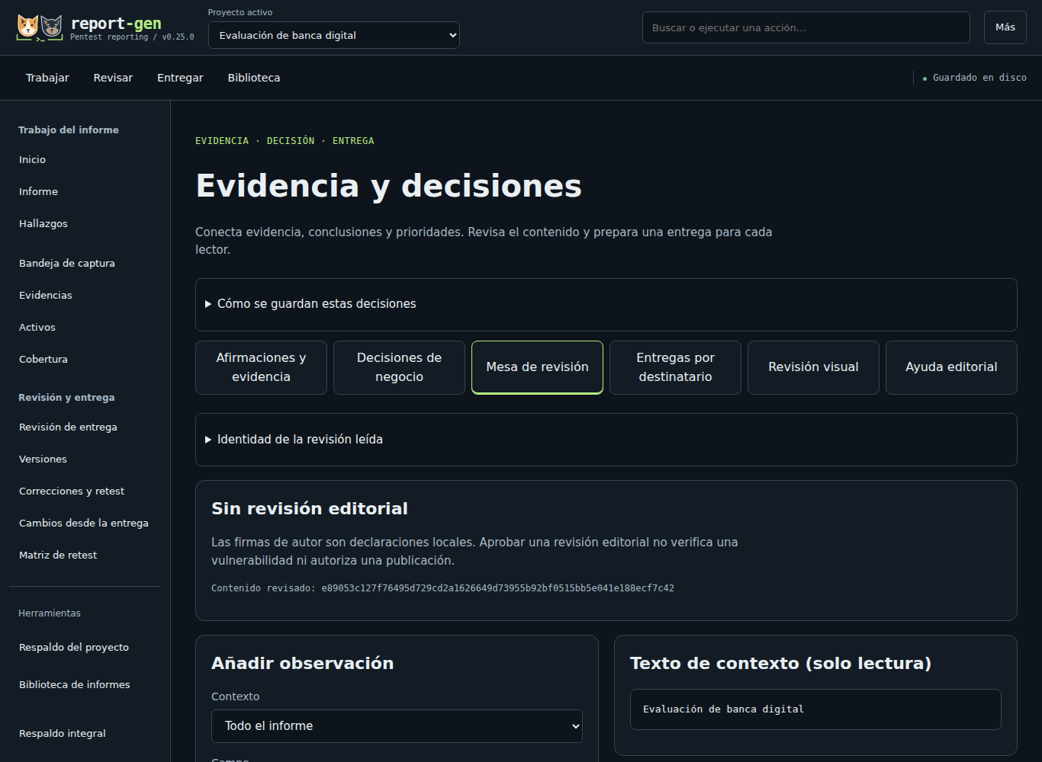Go to Inicio in the sidebar
Image resolution: width=1042 pixels, height=762 pixels.
pos(32,159)
